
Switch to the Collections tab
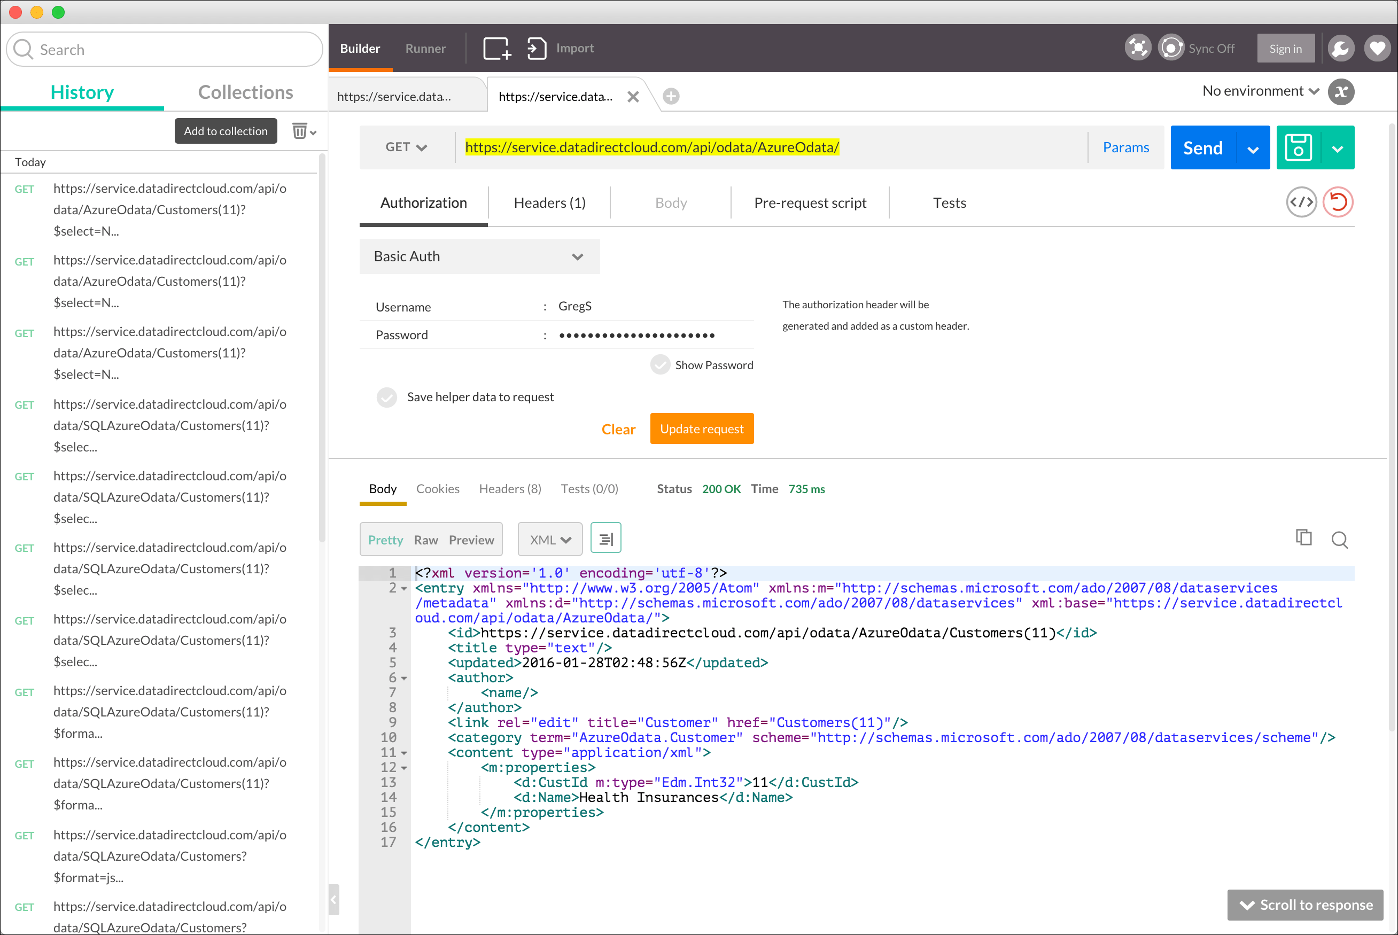[x=245, y=92]
